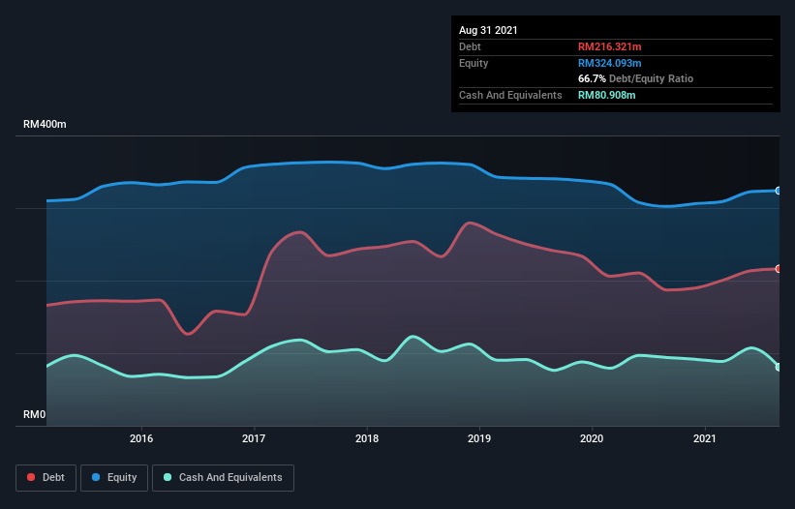
Task: Click the 66.7% Debt/Equity Ratio text
Action: 636,78
